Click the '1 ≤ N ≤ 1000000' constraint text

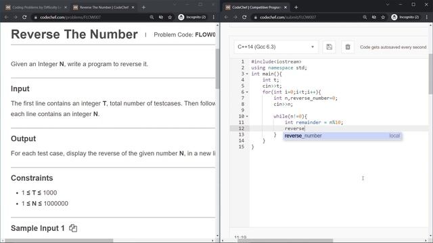[x=45, y=204]
